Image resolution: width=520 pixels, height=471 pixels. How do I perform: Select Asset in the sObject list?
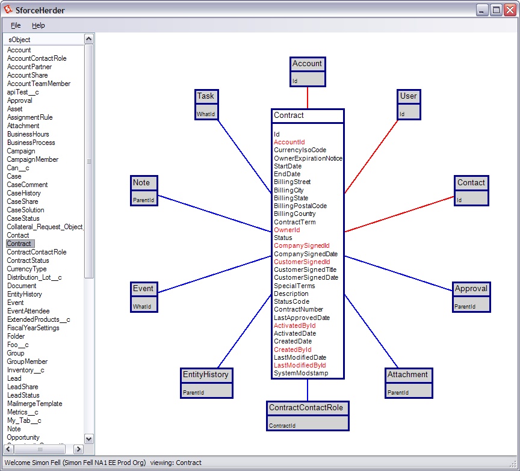pyautogui.click(x=15, y=109)
